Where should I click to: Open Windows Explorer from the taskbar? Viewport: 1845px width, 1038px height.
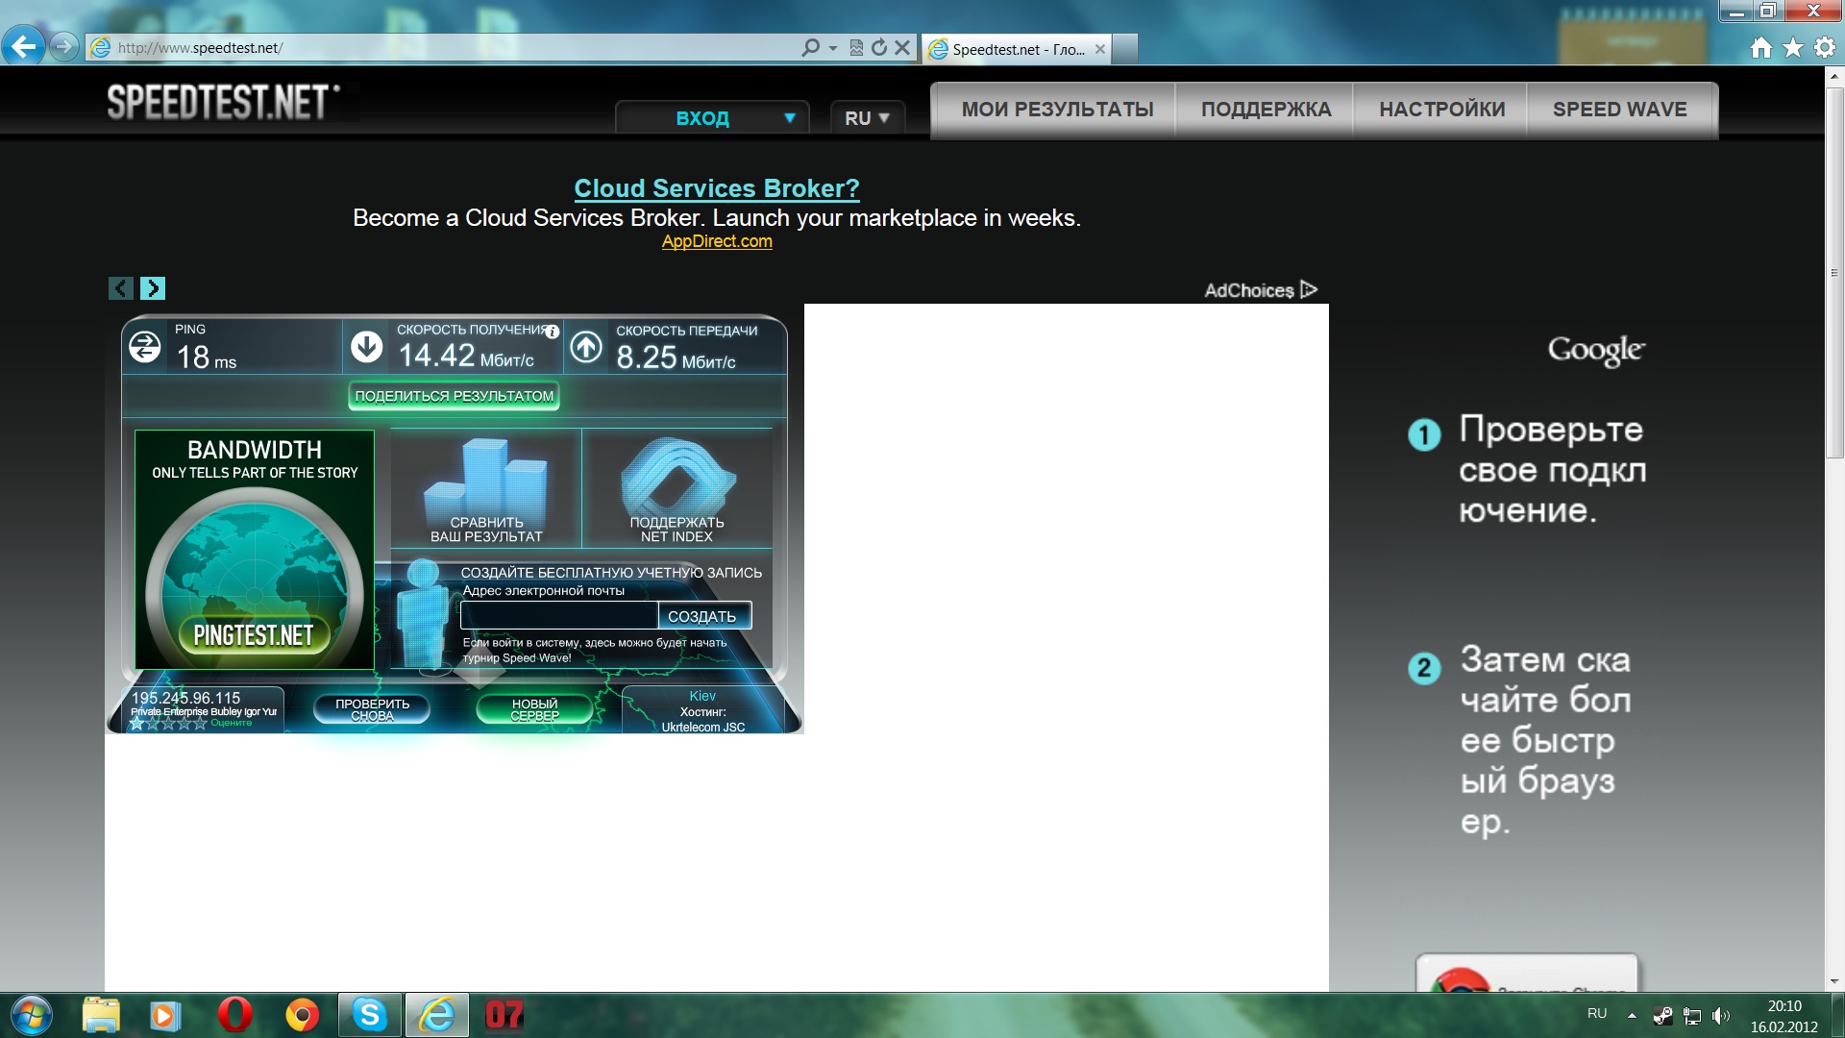coord(101,1015)
